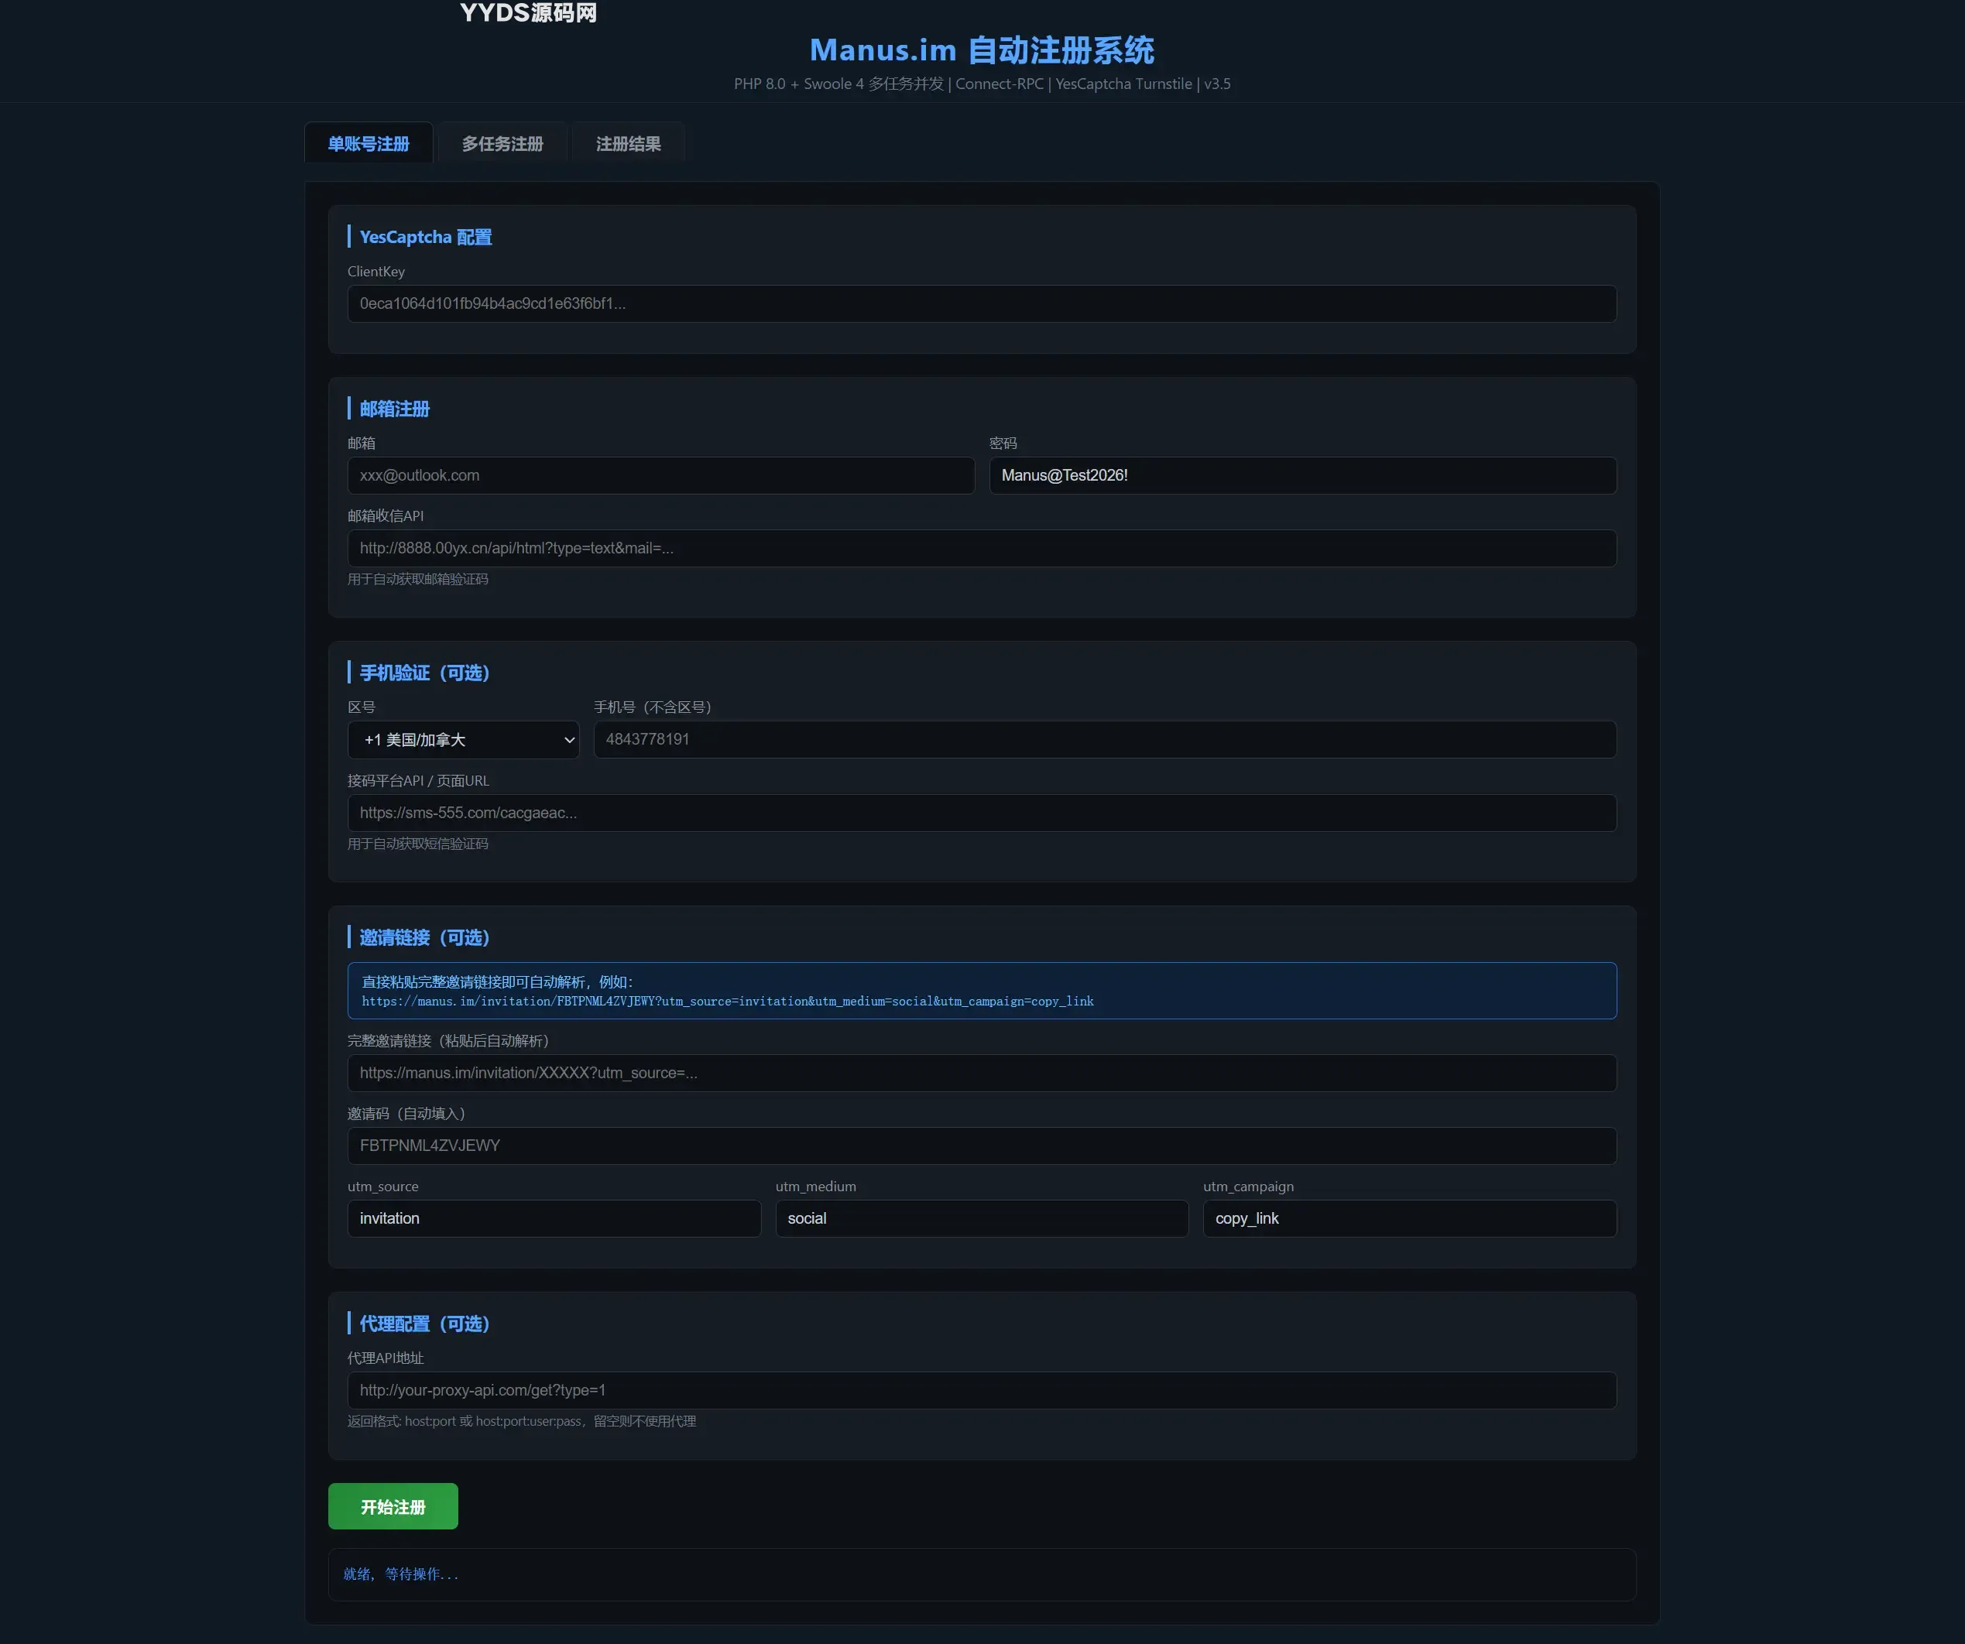
Task: Click the 接码平台API / 页面URL label
Action: coord(418,780)
